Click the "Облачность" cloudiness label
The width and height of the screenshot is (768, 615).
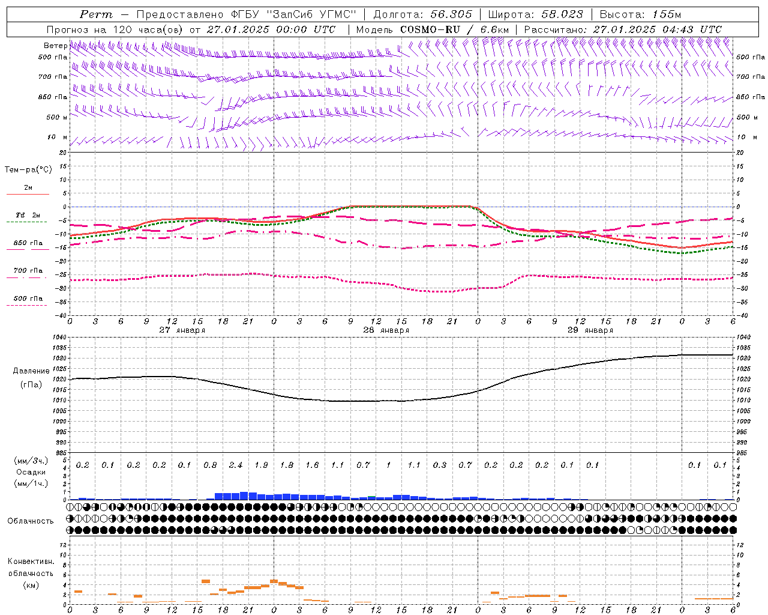31,521
